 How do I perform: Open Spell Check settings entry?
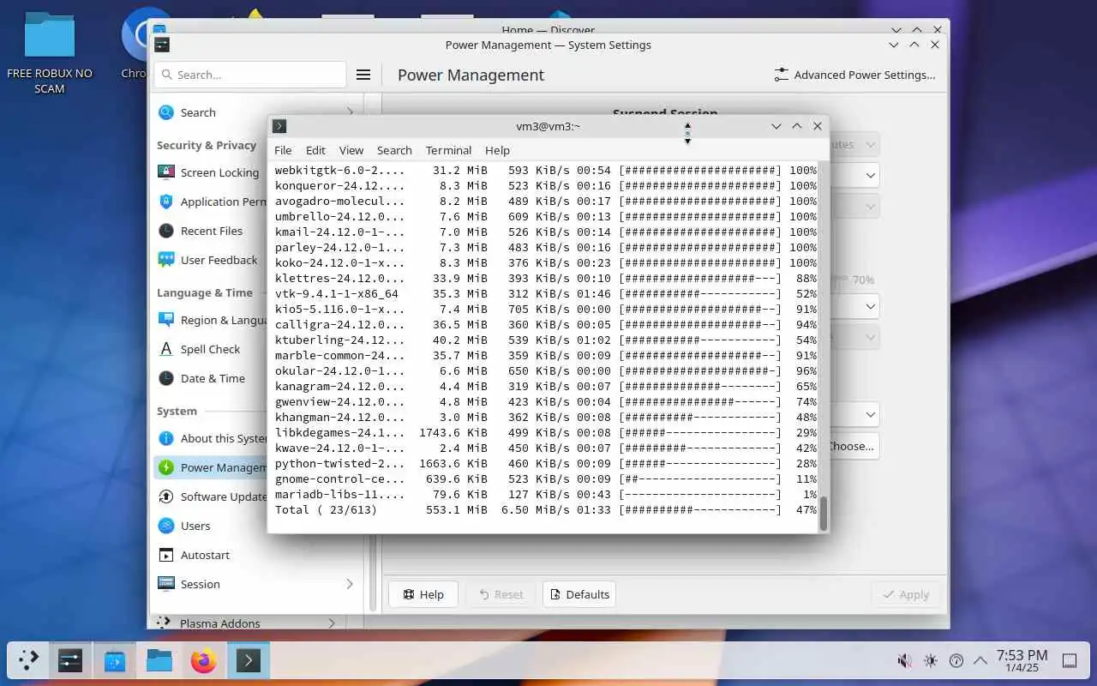(x=212, y=349)
